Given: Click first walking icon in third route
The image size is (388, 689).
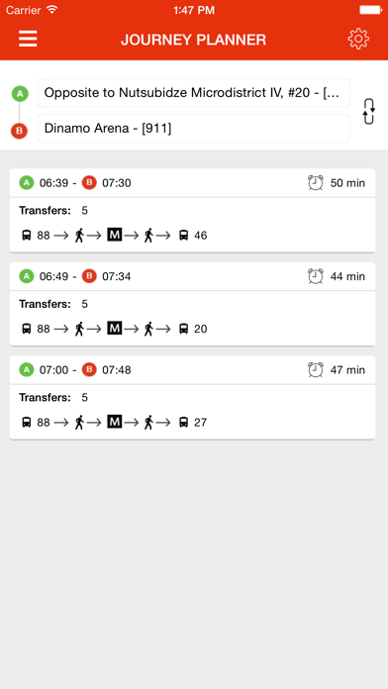Looking at the screenshot, I should (x=79, y=423).
